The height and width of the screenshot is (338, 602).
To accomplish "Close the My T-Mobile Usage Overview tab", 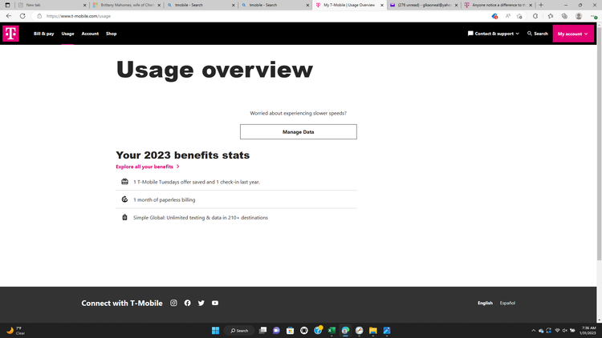I will [x=381, y=5].
